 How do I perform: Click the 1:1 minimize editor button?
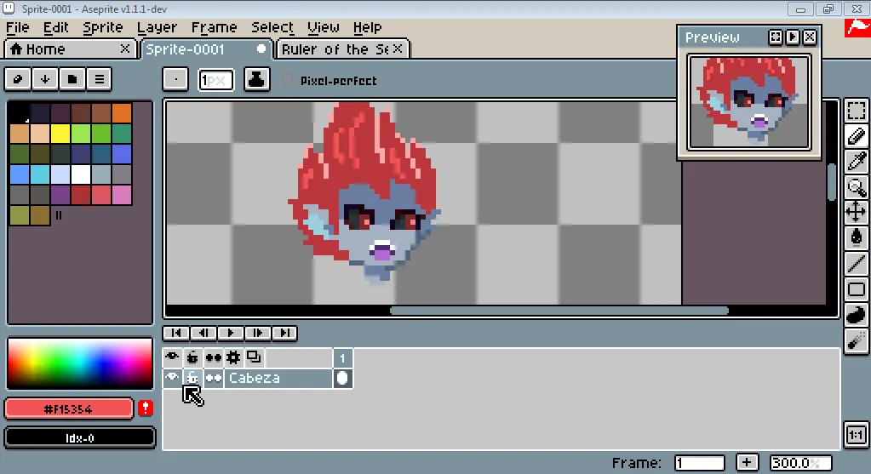tap(856, 435)
